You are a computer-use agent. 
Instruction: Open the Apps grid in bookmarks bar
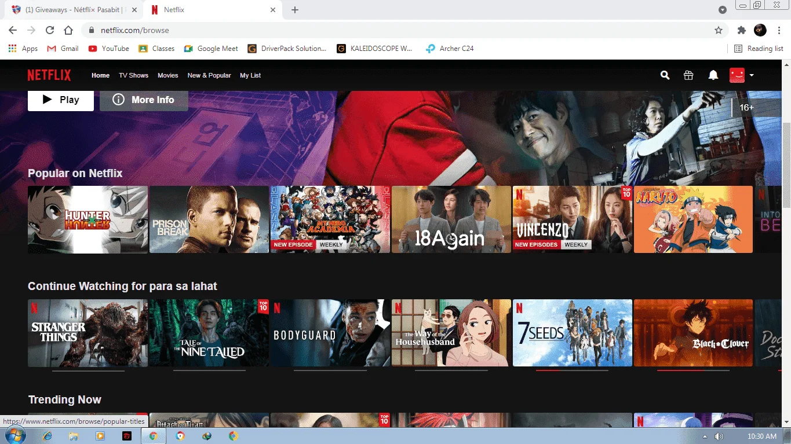(x=23, y=49)
